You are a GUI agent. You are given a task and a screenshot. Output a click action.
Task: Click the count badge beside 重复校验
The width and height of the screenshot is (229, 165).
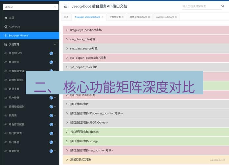click(51, 151)
